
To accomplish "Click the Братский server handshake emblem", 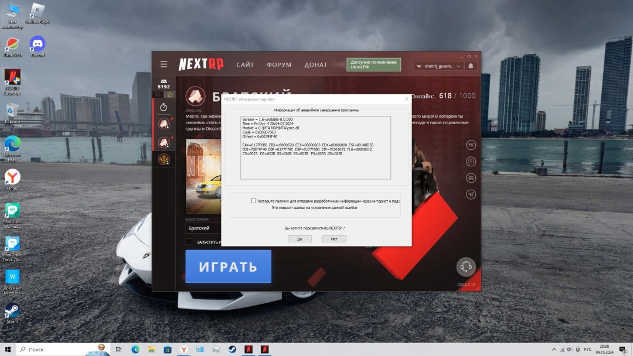I will 195,97.
